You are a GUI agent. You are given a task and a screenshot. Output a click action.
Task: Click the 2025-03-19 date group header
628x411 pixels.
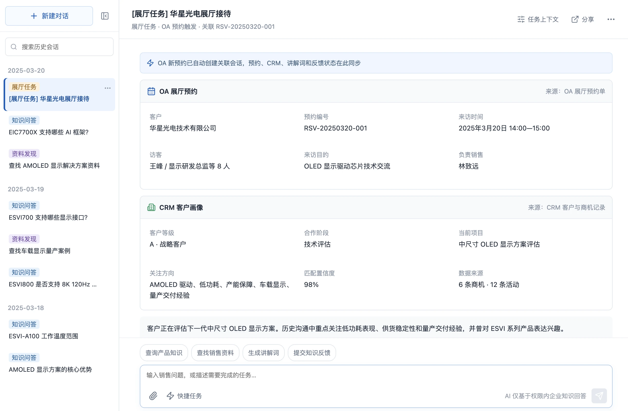click(26, 189)
